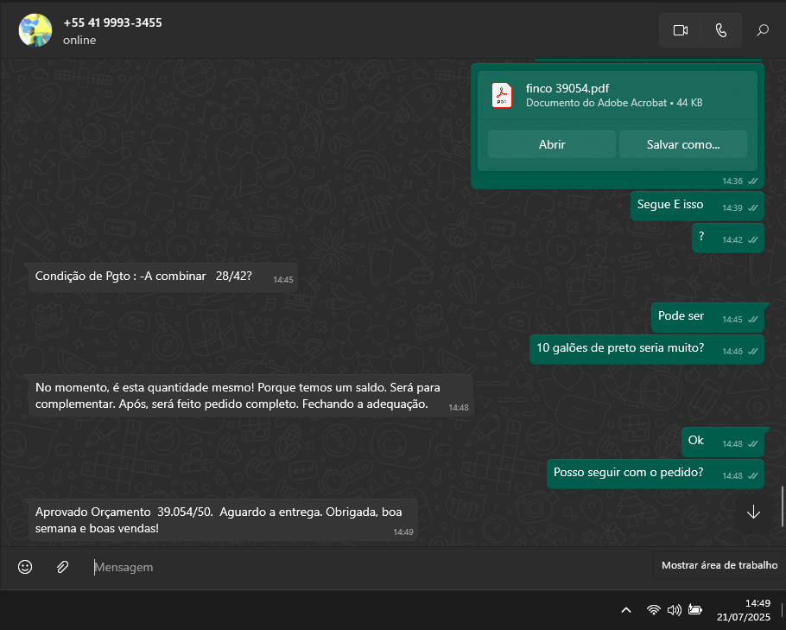Click the Abrir button on the PDF
Image resolution: width=786 pixels, height=630 pixels.
[x=551, y=144]
